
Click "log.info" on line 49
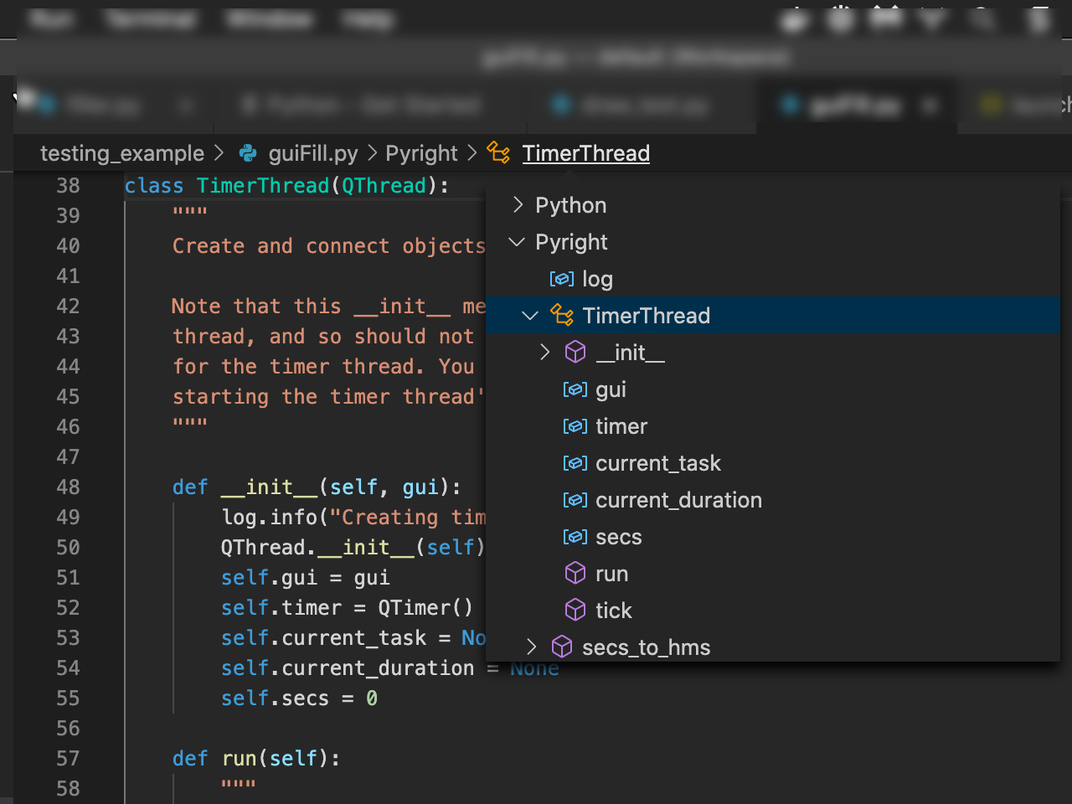[270, 517]
